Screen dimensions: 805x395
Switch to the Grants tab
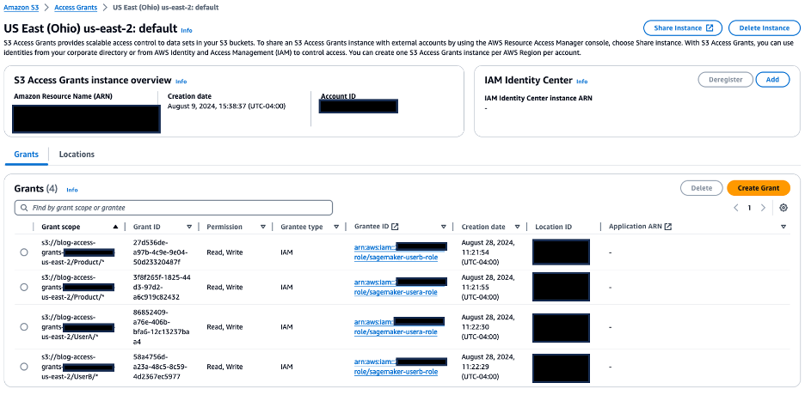point(26,155)
